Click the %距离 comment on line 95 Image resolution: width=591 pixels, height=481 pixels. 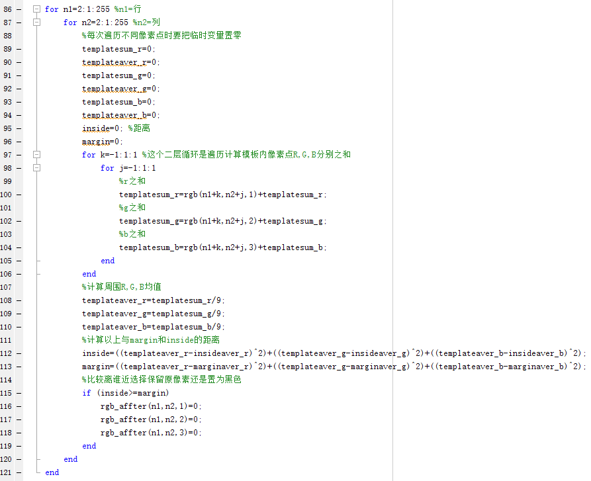(x=139, y=128)
